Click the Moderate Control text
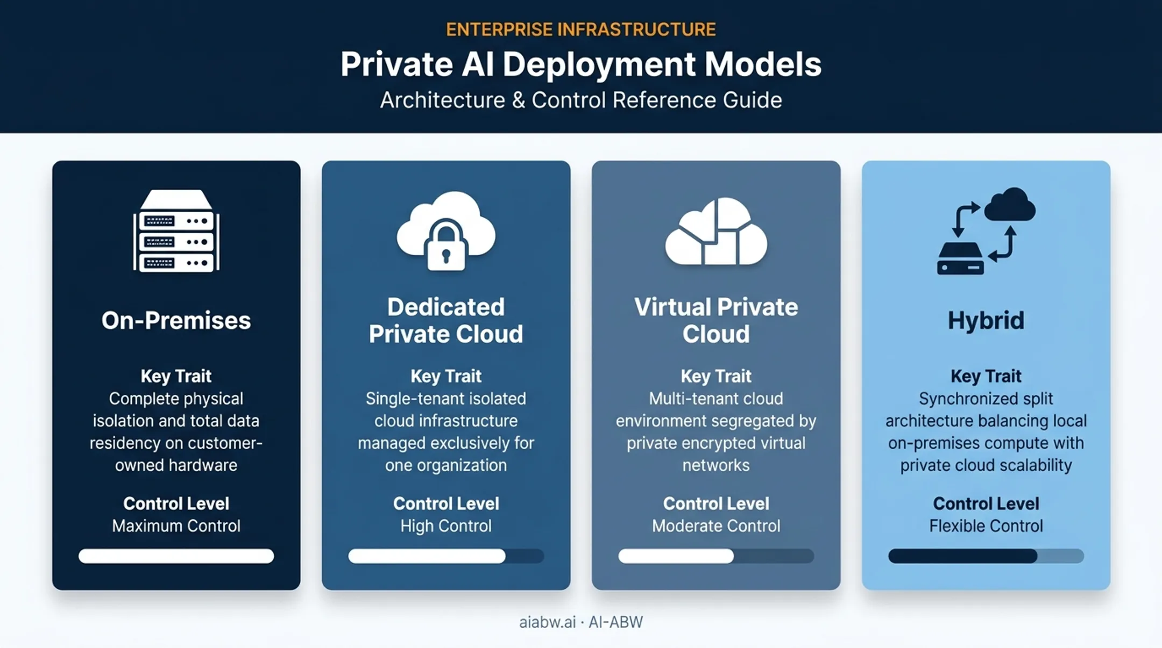This screenshot has width=1162, height=648. (716, 525)
